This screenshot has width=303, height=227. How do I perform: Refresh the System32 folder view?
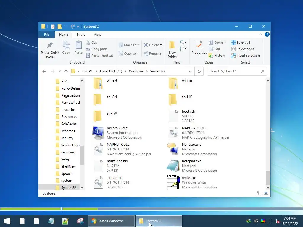click(x=199, y=71)
